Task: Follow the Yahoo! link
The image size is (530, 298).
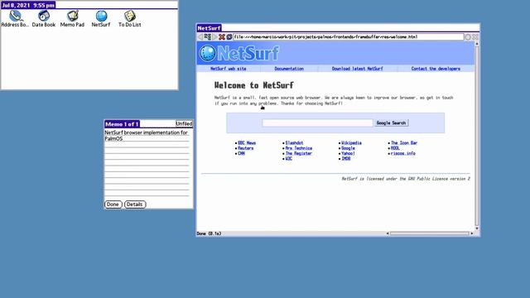Action: pos(348,153)
